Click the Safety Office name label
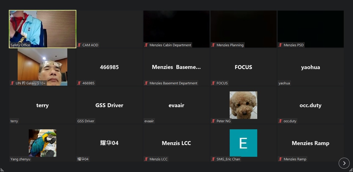353x172 pixels. pyautogui.click(x=20, y=45)
